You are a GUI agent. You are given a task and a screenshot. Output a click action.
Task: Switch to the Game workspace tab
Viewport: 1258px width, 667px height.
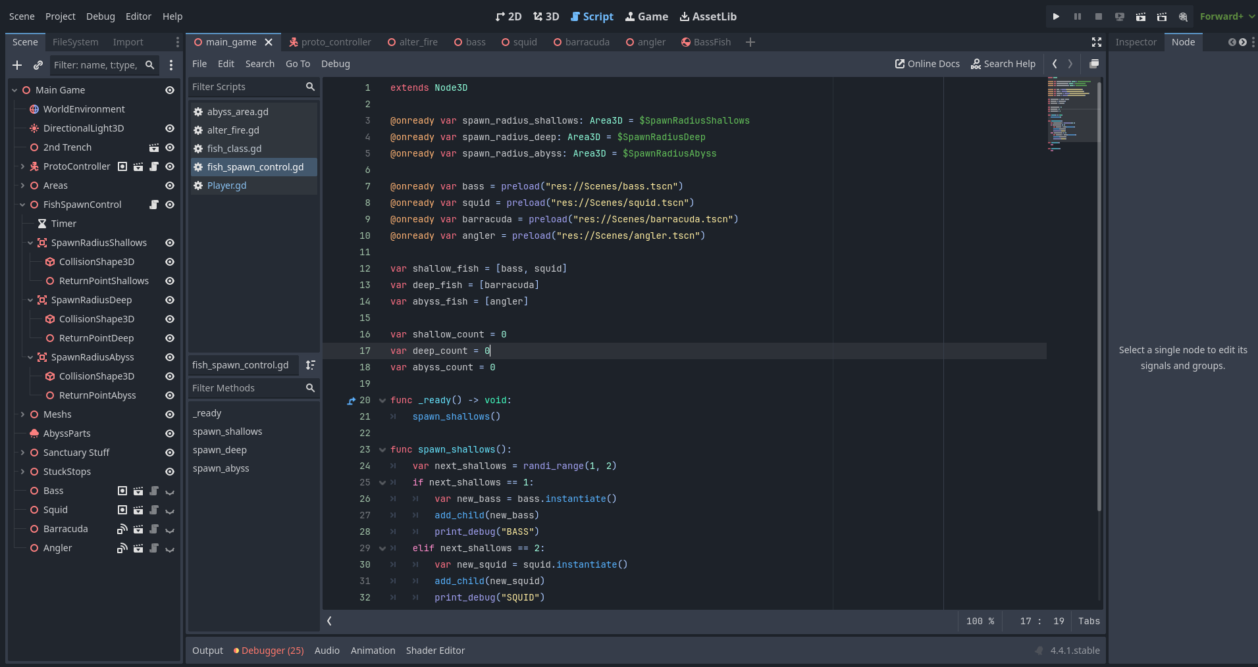click(x=646, y=16)
